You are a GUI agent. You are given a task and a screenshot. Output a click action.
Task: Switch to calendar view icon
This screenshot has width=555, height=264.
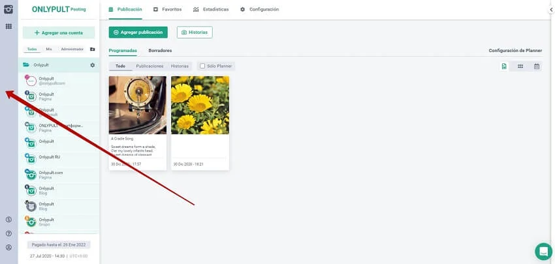[537, 66]
